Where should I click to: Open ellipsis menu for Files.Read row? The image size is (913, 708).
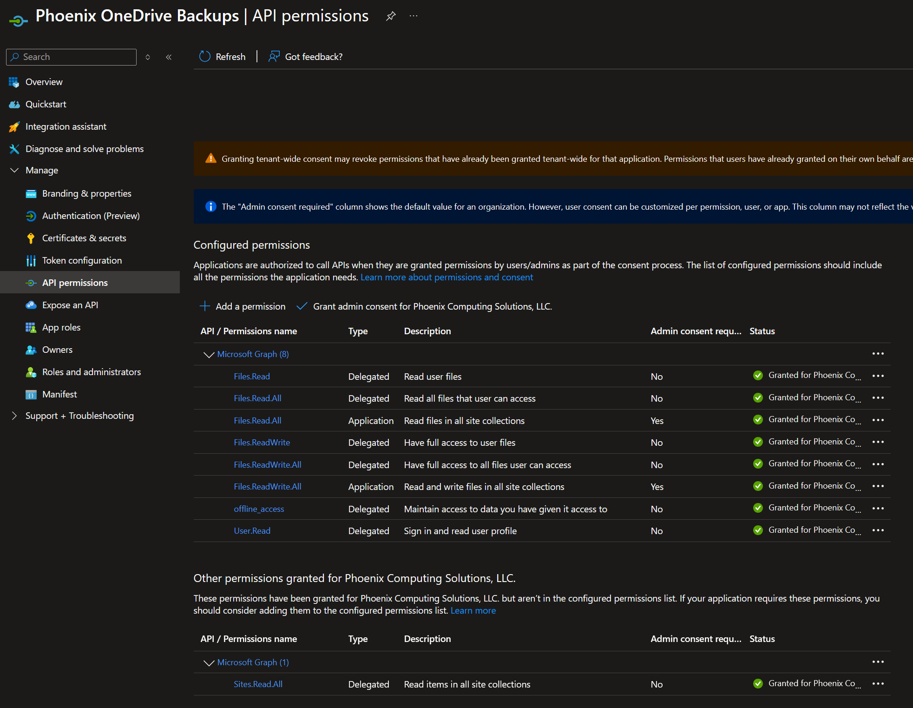pos(878,376)
